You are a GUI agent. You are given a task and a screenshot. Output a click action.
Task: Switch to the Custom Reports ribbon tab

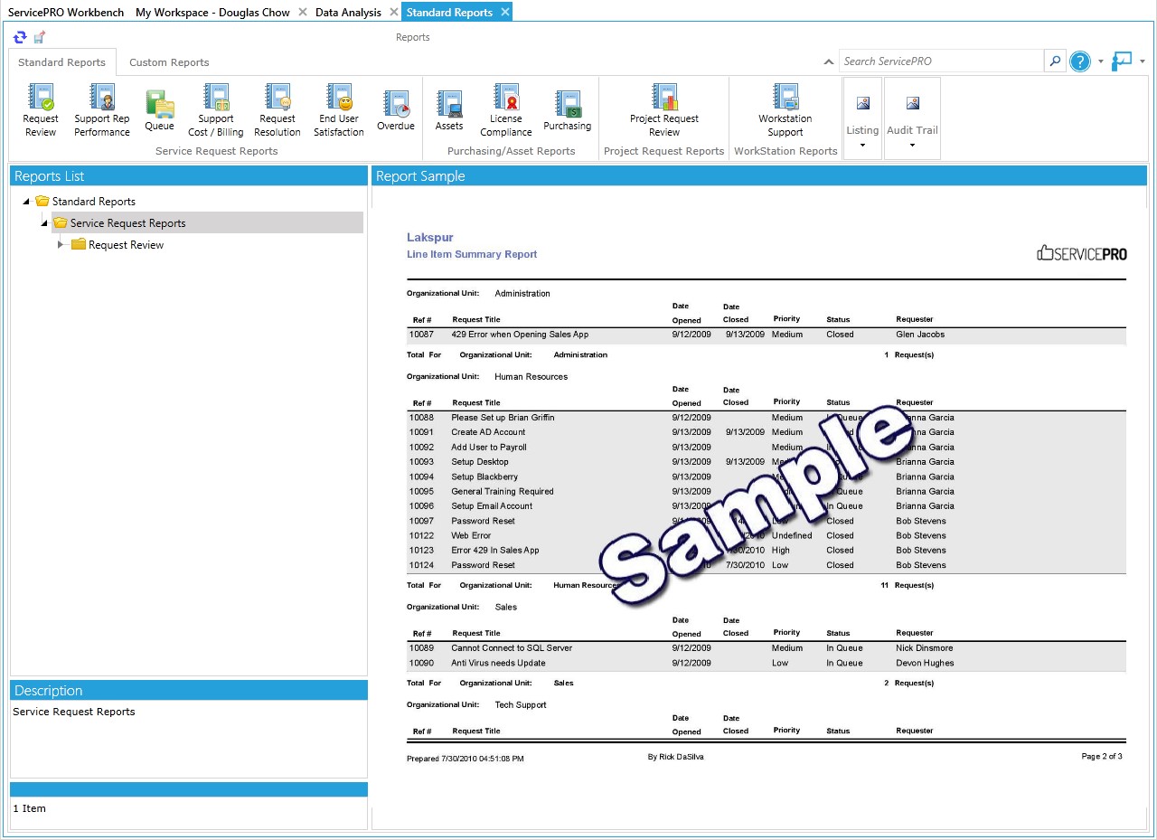(169, 62)
